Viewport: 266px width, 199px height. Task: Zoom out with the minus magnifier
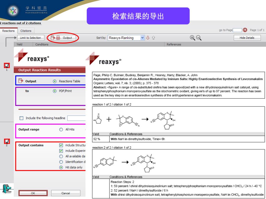[199, 38]
